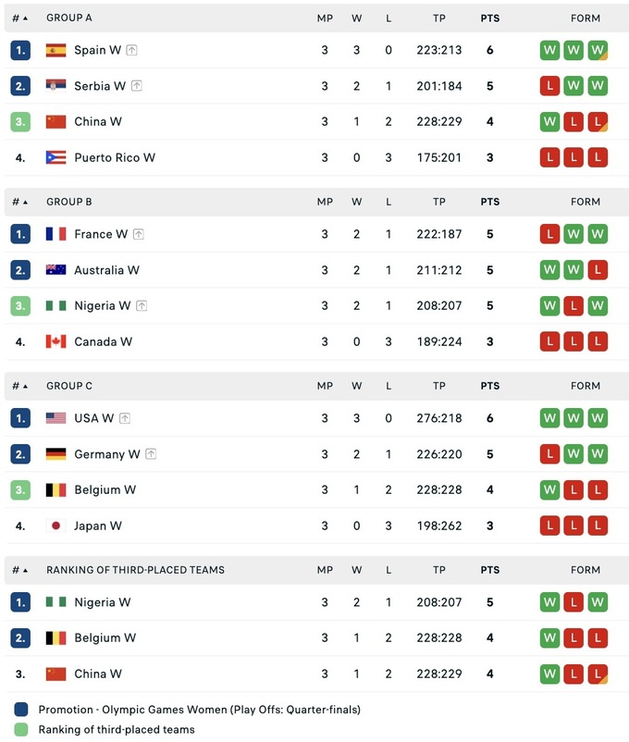This screenshot has width=629, height=742.
Task: Click the Puerto Rico flag icon
Action: 55,157
